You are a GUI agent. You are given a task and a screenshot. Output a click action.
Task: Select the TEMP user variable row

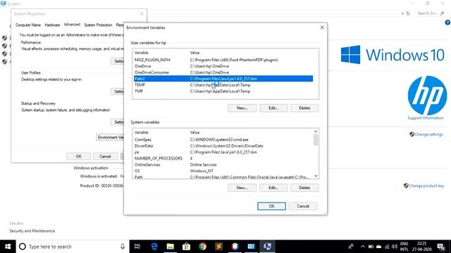(x=223, y=85)
